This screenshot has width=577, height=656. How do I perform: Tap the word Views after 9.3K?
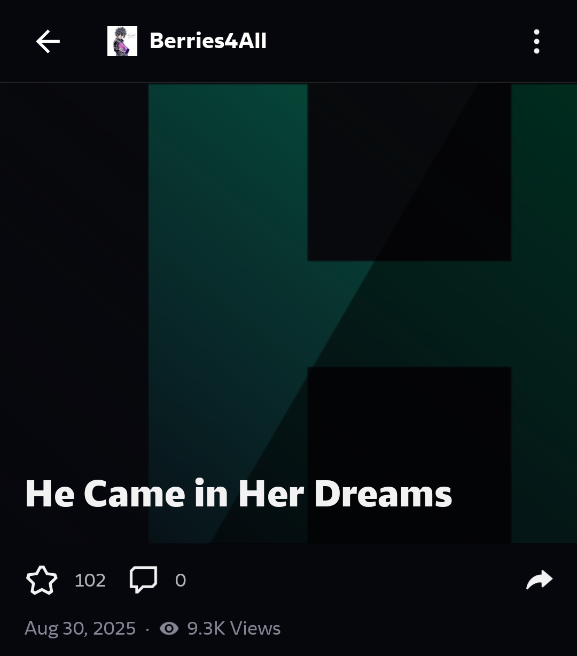(255, 628)
